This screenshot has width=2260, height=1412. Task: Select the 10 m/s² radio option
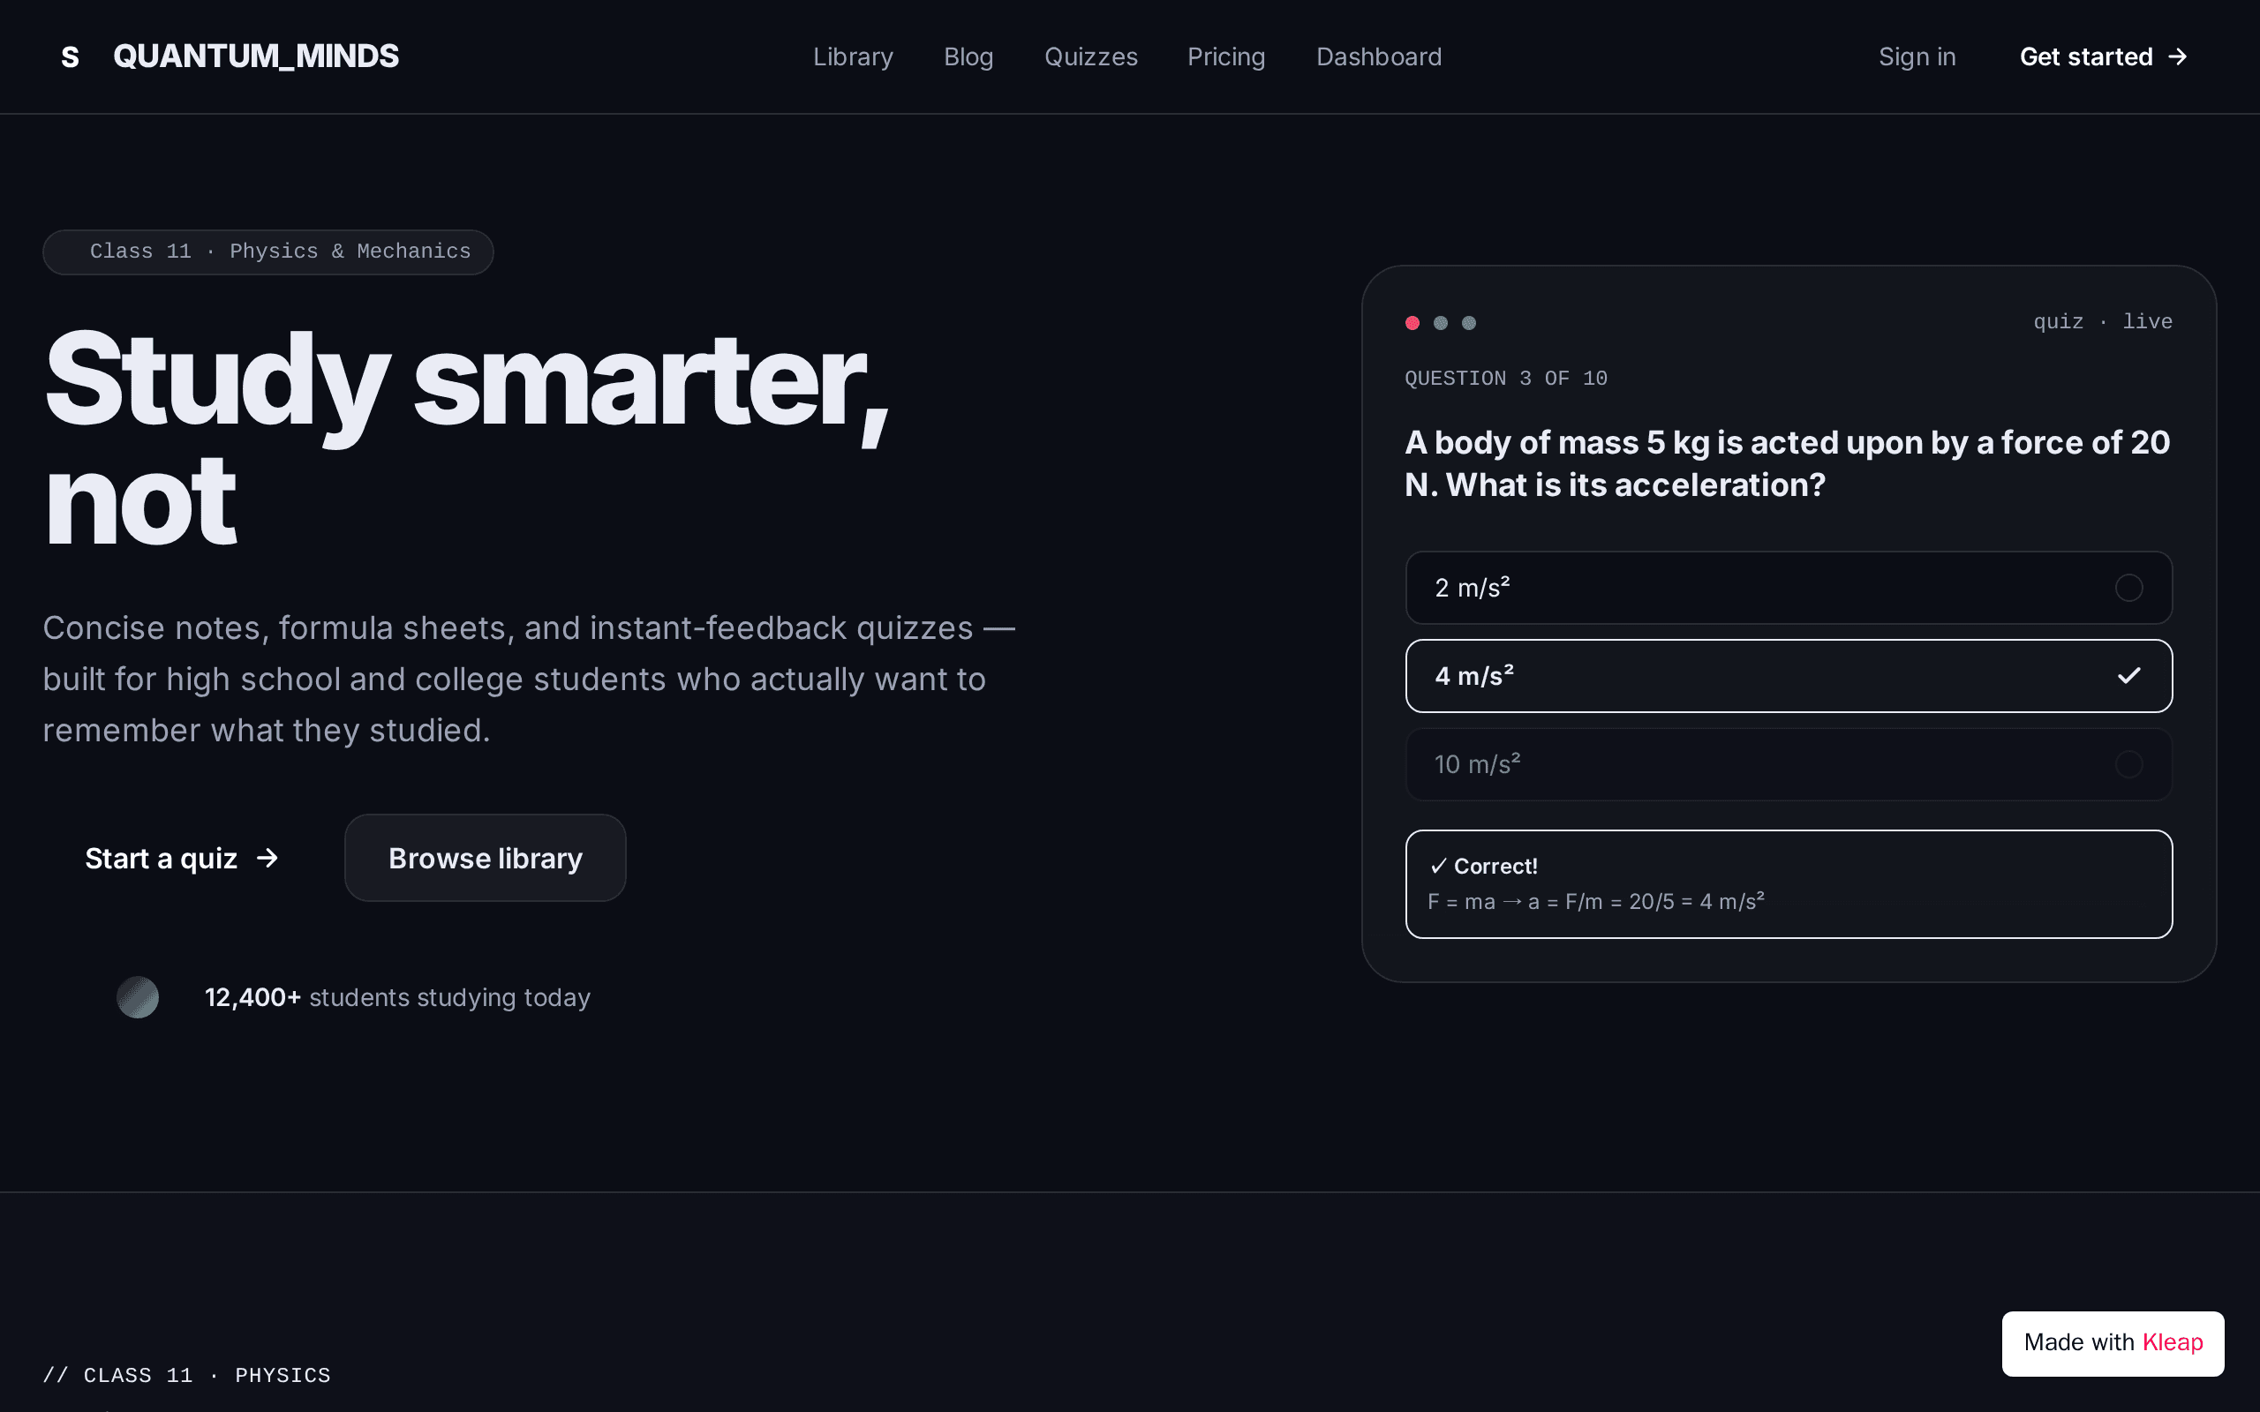click(1789, 764)
